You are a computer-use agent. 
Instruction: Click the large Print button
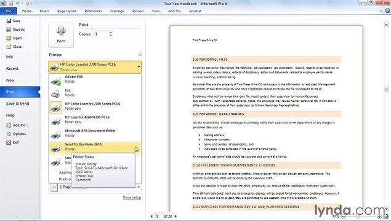pyautogui.click(x=61, y=34)
